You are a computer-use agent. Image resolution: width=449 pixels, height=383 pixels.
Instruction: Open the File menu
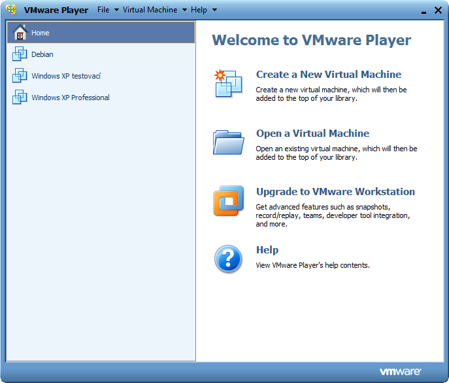pyautogui.click(x=103, y=10)
